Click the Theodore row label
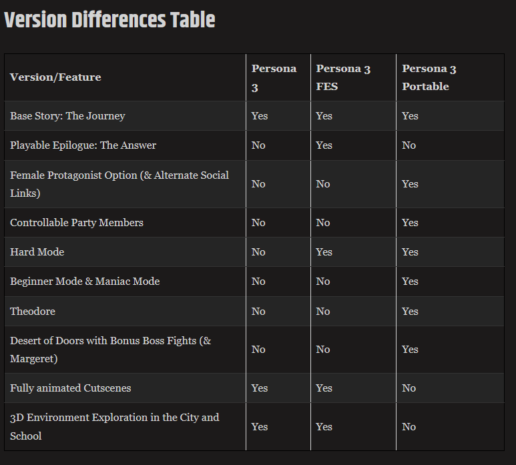 33,312
